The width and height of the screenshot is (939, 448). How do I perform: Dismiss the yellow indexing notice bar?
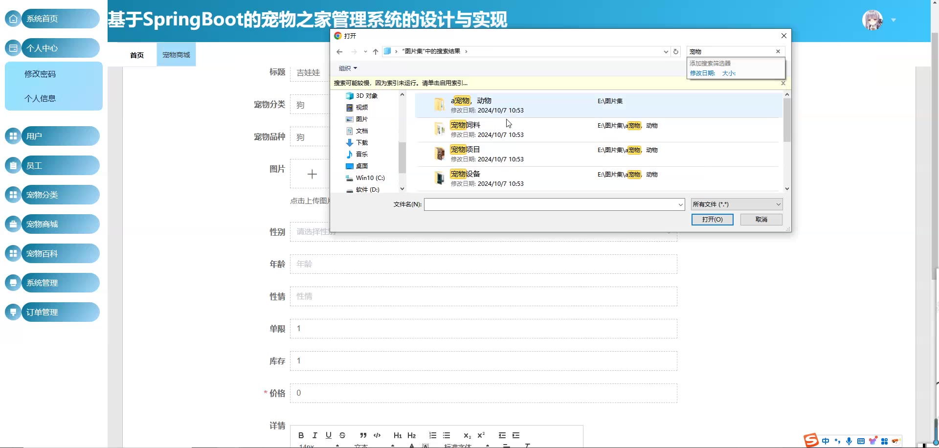(x=783, y=83)
